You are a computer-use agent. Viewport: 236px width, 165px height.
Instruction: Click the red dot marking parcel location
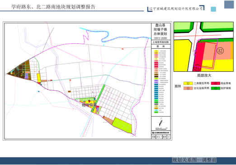(x=89, y=101)
